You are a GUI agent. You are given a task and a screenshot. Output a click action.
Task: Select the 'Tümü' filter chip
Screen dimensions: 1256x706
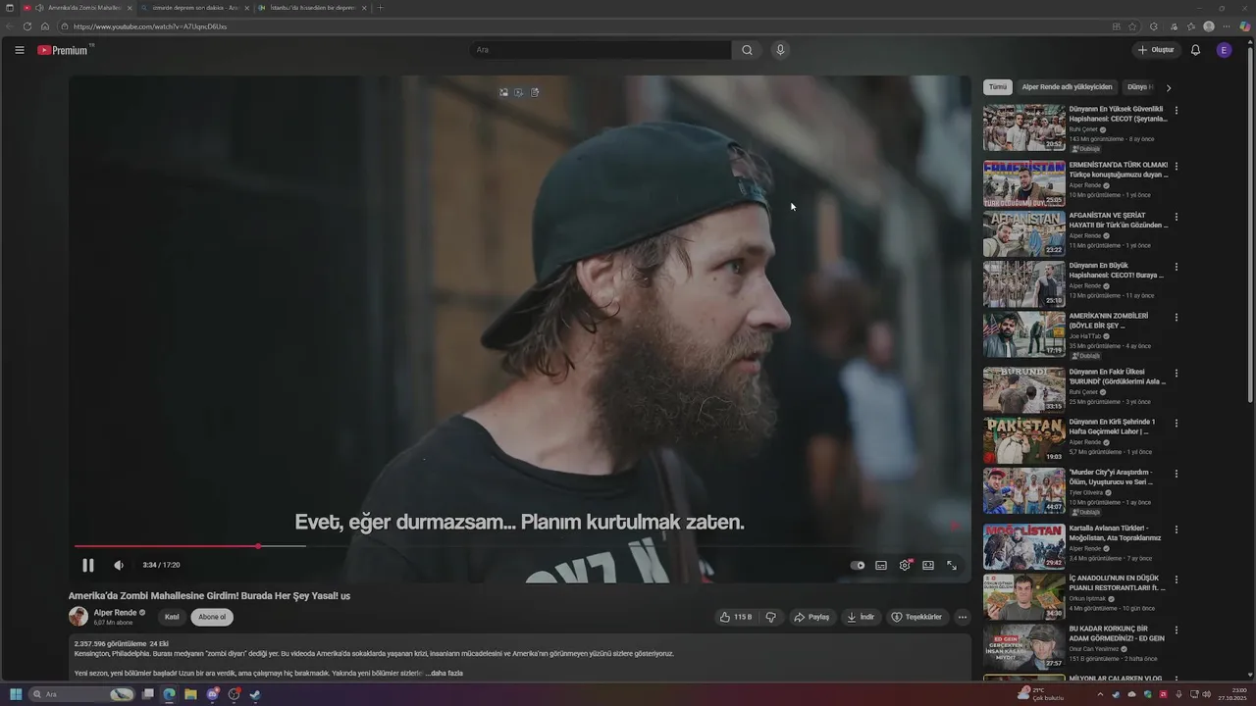[998, 87]
